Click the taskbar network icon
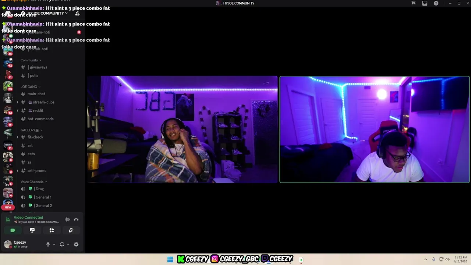This screenshot has width=471, height=265. pyautogui.click(x=441, y=259)
